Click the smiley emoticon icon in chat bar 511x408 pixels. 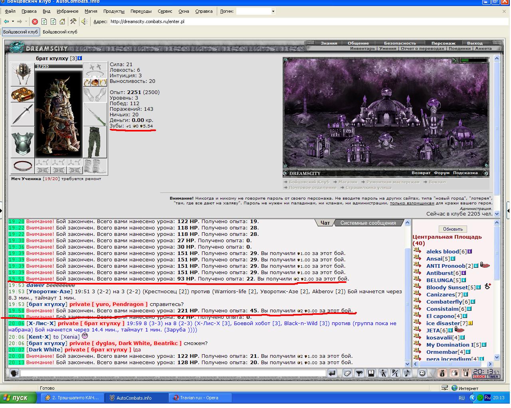[422, 373]
